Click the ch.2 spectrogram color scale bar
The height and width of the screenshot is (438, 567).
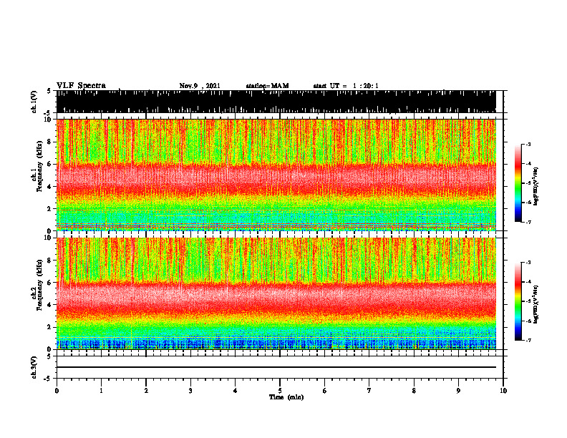click(x=518, y=301)
